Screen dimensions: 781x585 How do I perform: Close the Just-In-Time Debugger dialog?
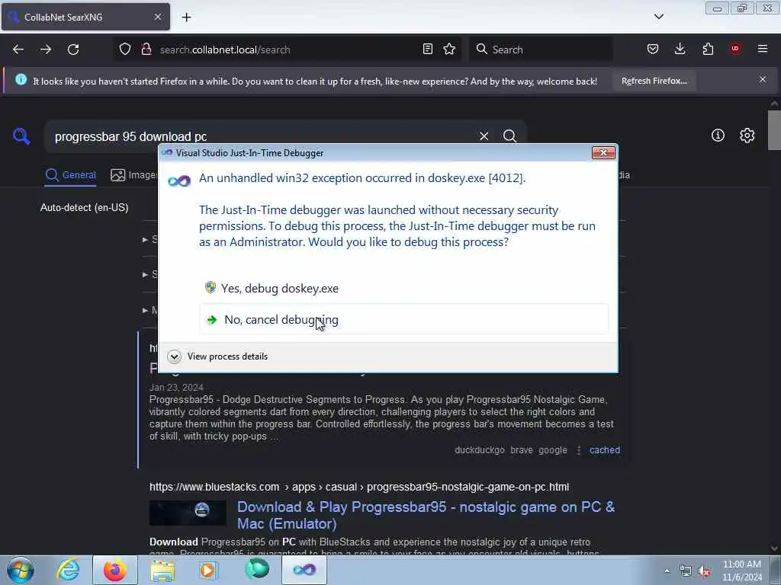click(x=603, y=152)
